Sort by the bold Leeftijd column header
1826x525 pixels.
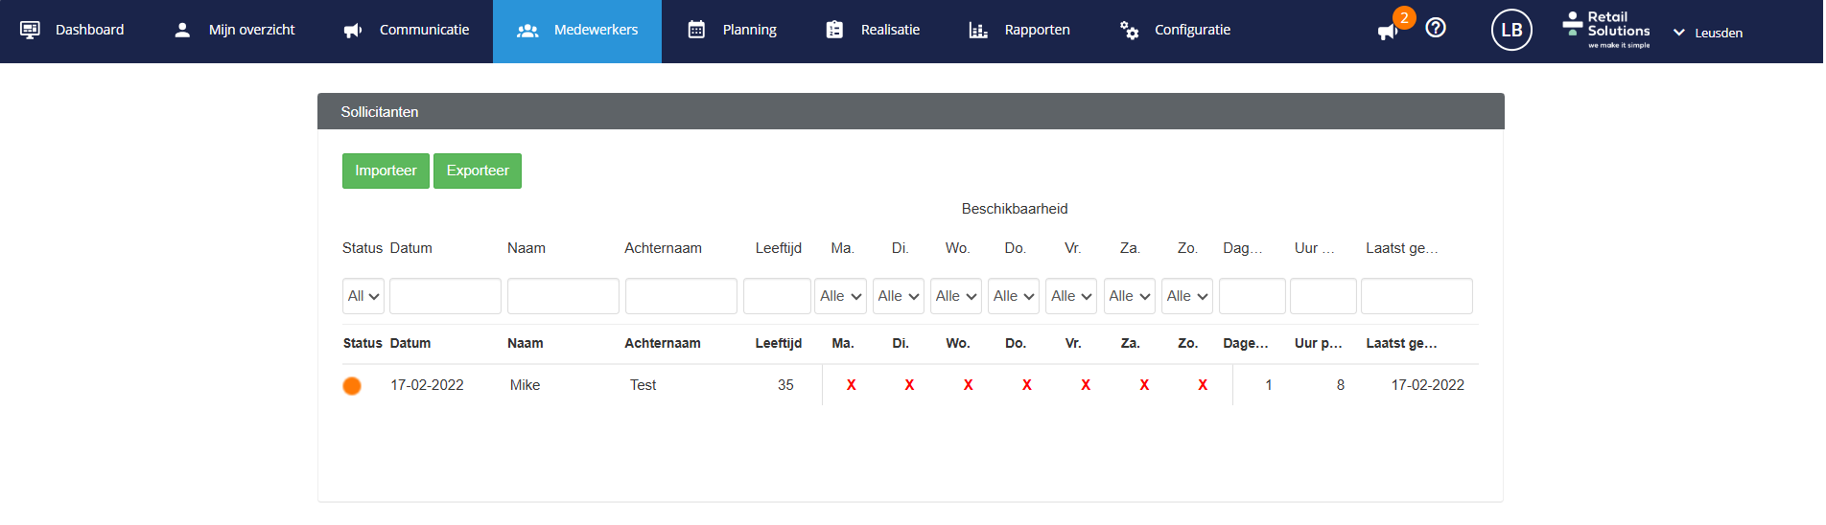778,343
